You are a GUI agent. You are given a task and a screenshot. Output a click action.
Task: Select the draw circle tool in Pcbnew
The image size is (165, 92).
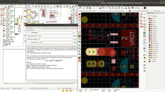point(144,43)
